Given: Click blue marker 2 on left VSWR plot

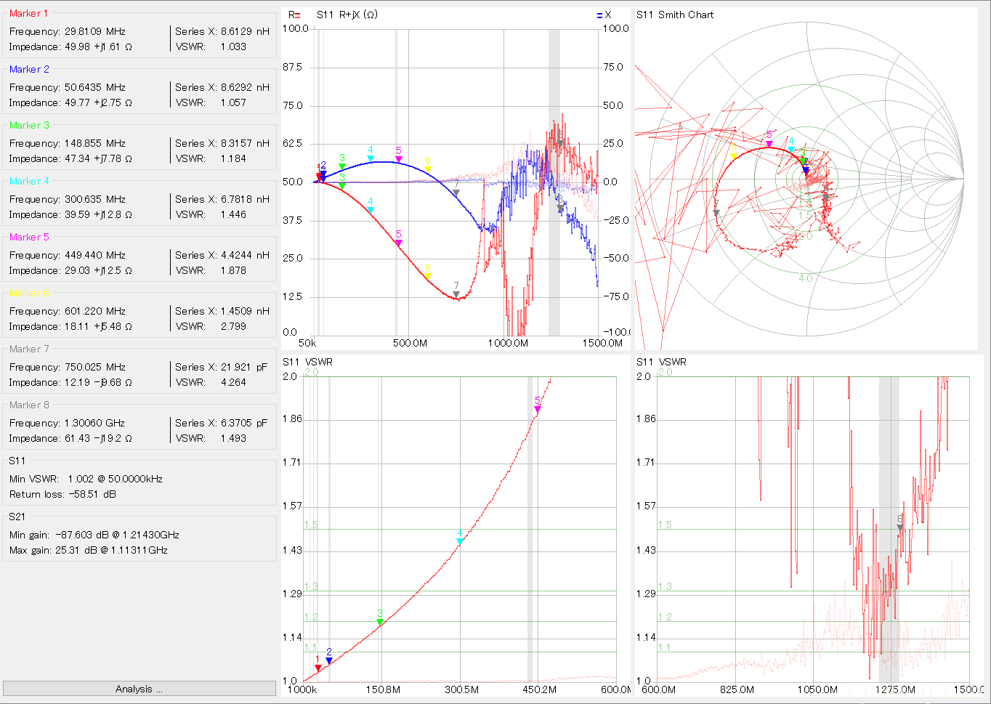Looking at the screenshot, I should point(328,660).
